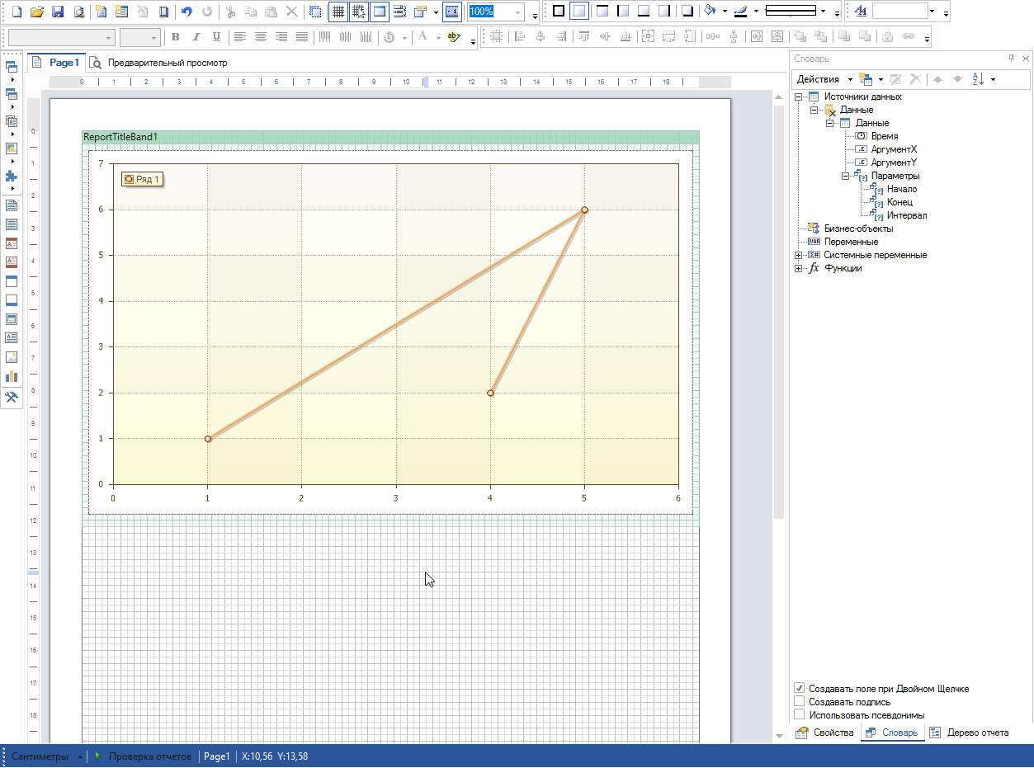The image size is (1034, 768).
Task: Click the Redo arrow in the toolbar
Action: [206, 12]
